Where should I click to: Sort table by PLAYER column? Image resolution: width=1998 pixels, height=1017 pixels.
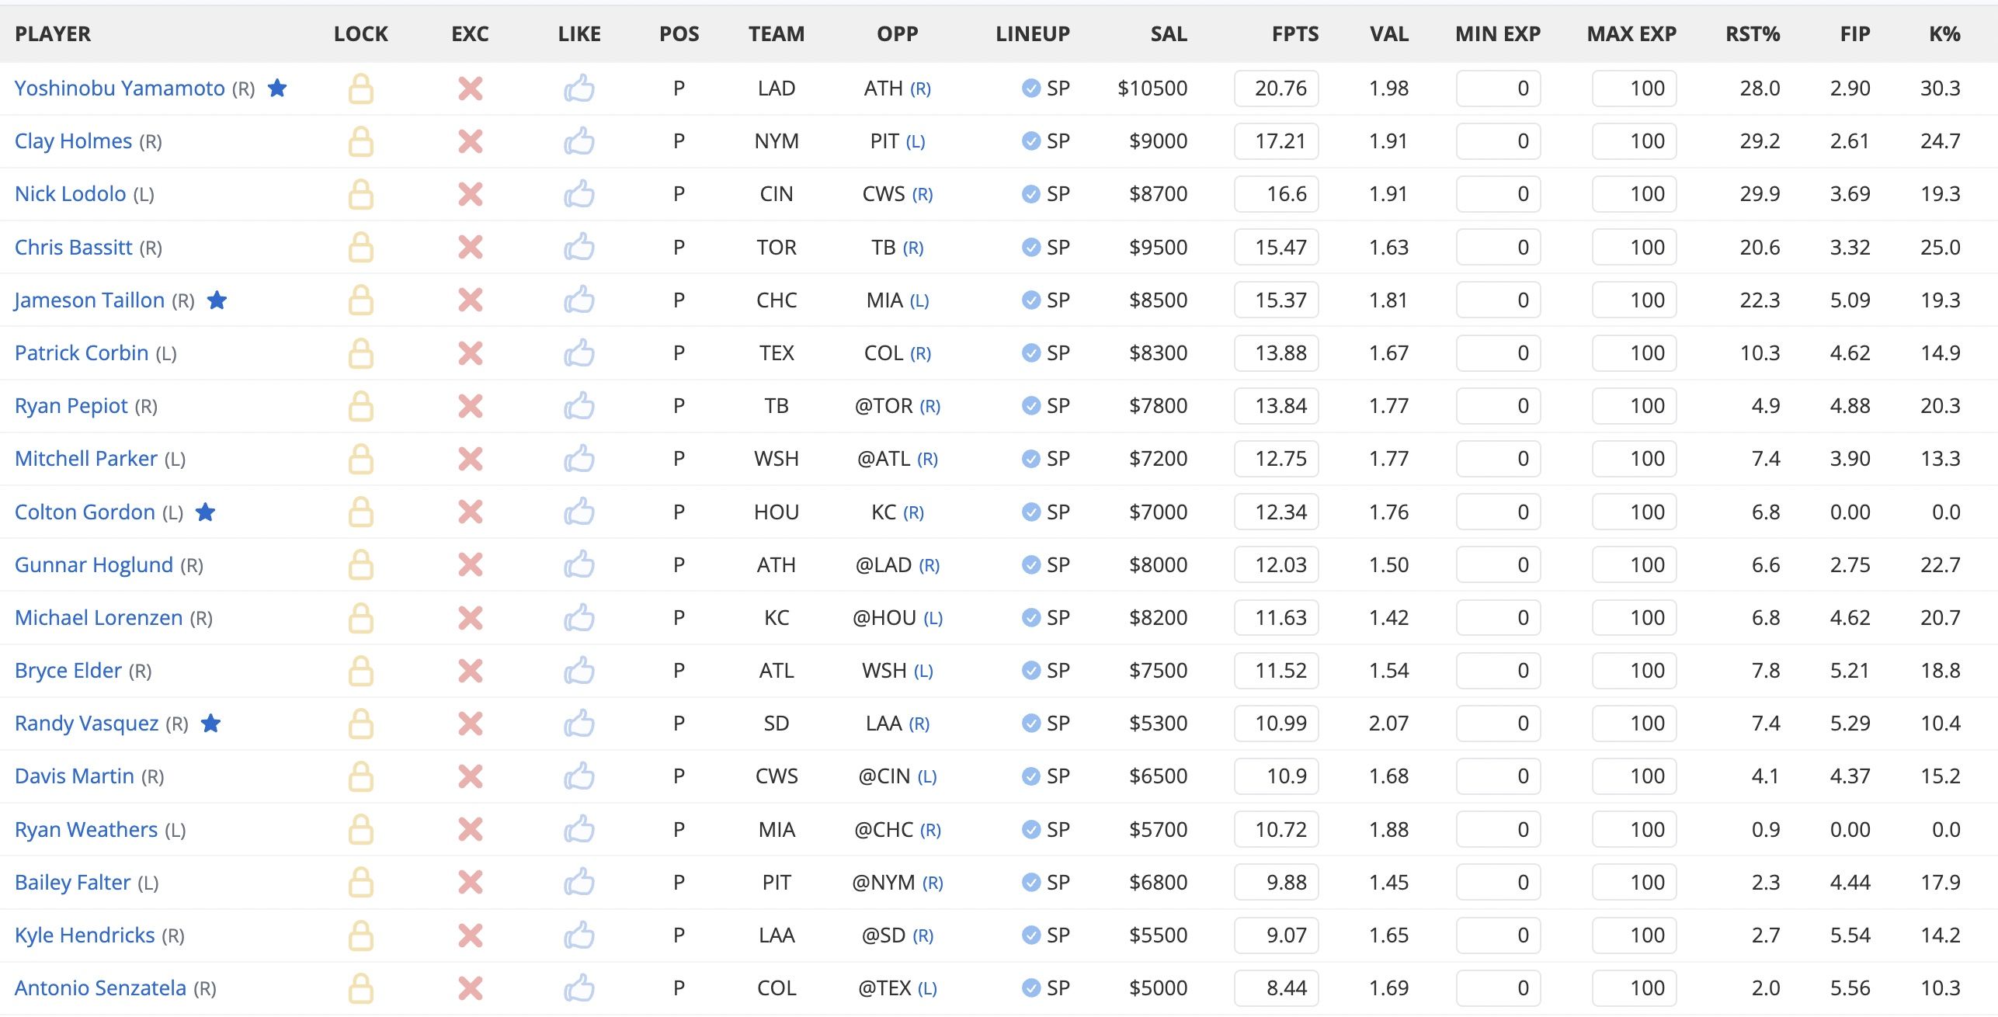pyautogui.click(x=53, y=34)
